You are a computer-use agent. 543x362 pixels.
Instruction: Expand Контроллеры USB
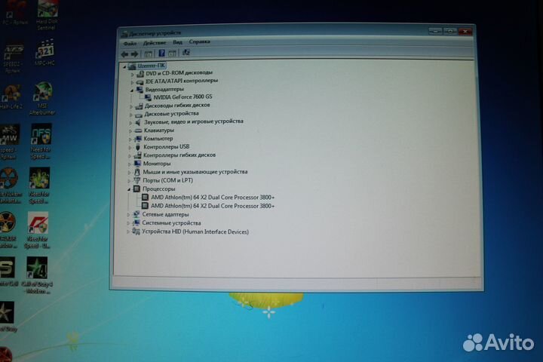point(130,148)
